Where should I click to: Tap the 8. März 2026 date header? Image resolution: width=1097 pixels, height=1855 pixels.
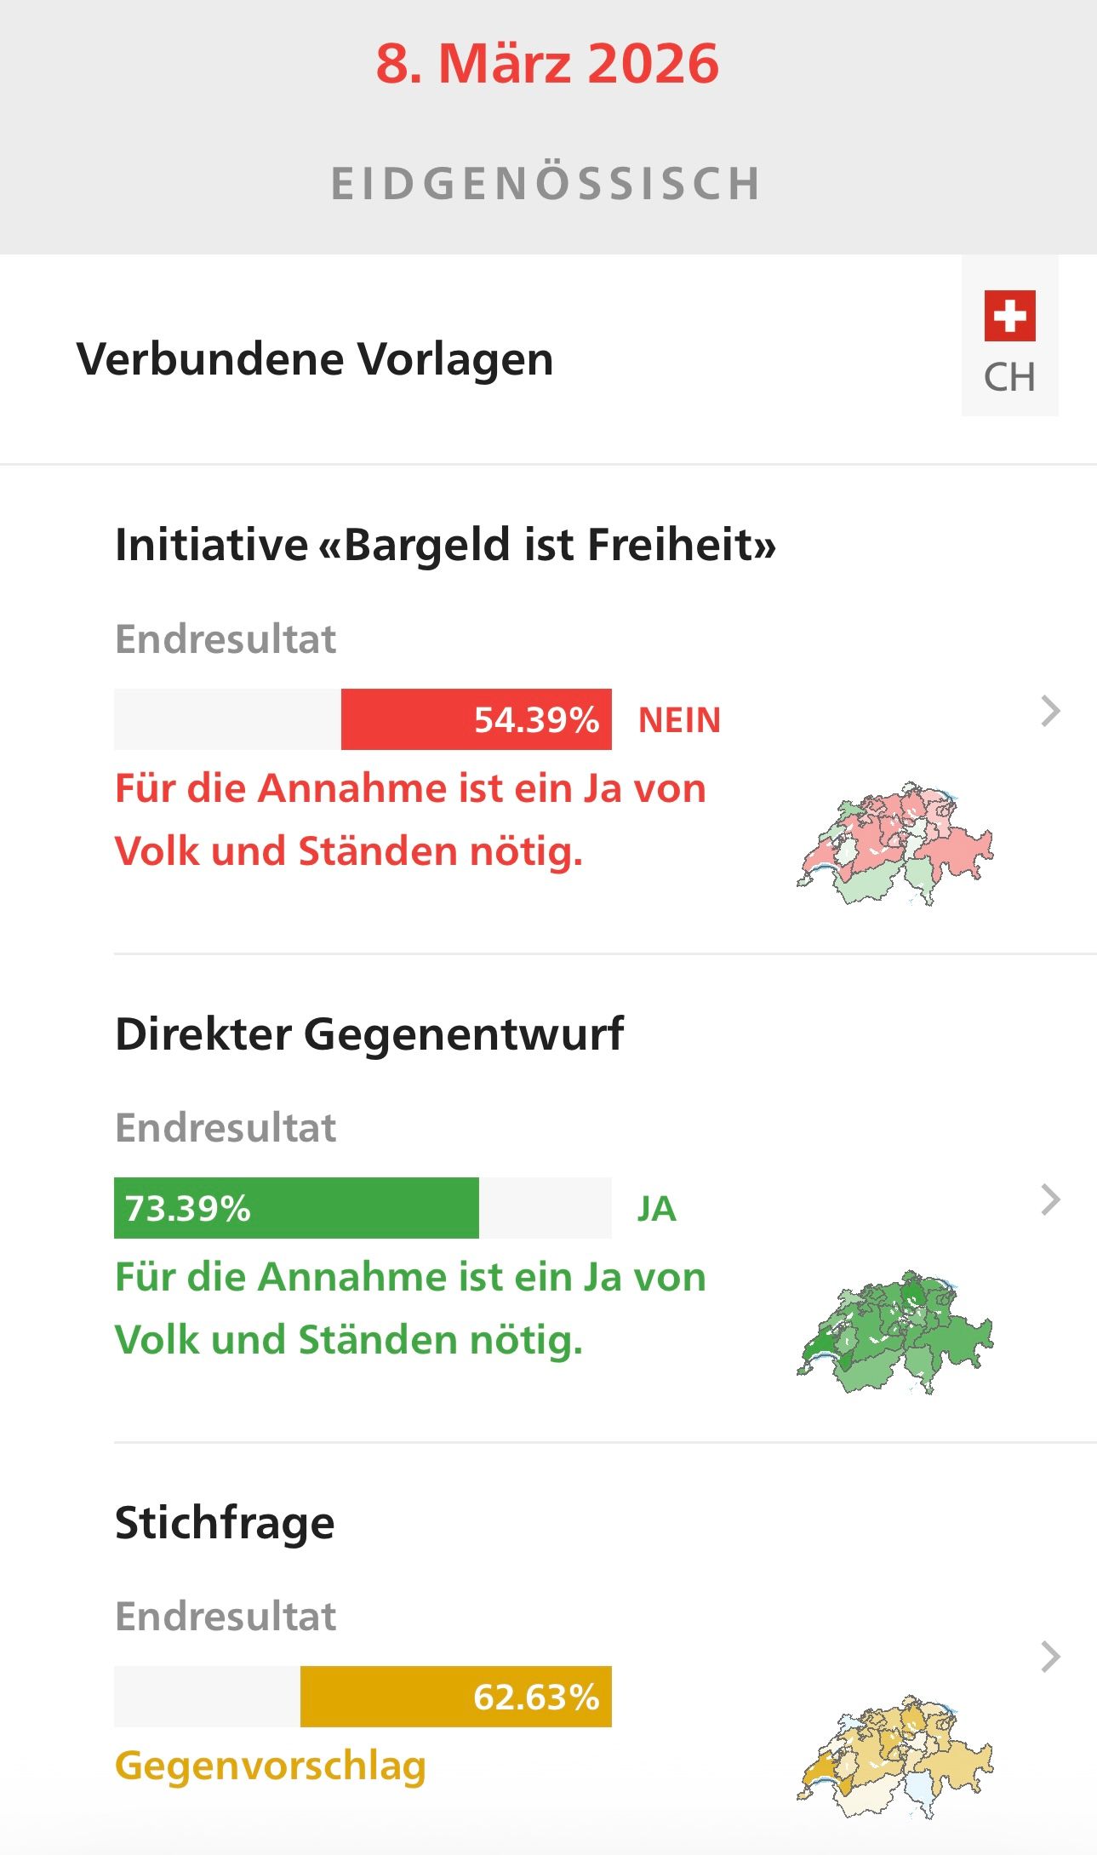point(547,64)
